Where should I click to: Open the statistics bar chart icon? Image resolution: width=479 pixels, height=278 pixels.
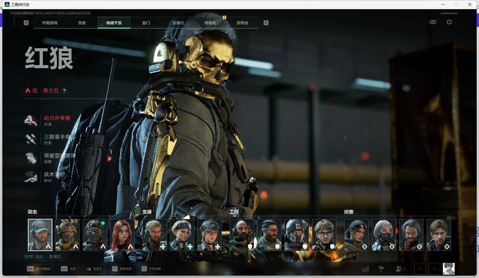(366, 269)
